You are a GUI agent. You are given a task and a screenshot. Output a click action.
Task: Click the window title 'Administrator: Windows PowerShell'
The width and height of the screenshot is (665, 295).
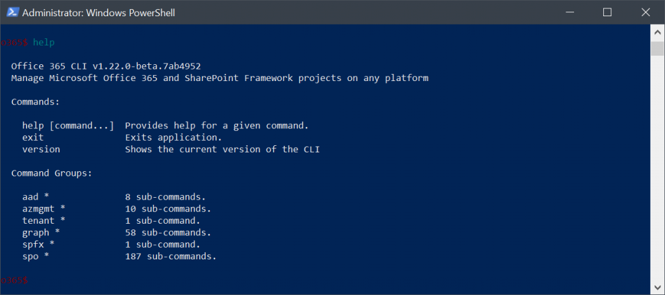coord(99,13)
